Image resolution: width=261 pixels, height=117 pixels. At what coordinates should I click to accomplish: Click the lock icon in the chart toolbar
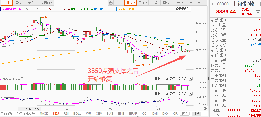click(x=110, y=3)
